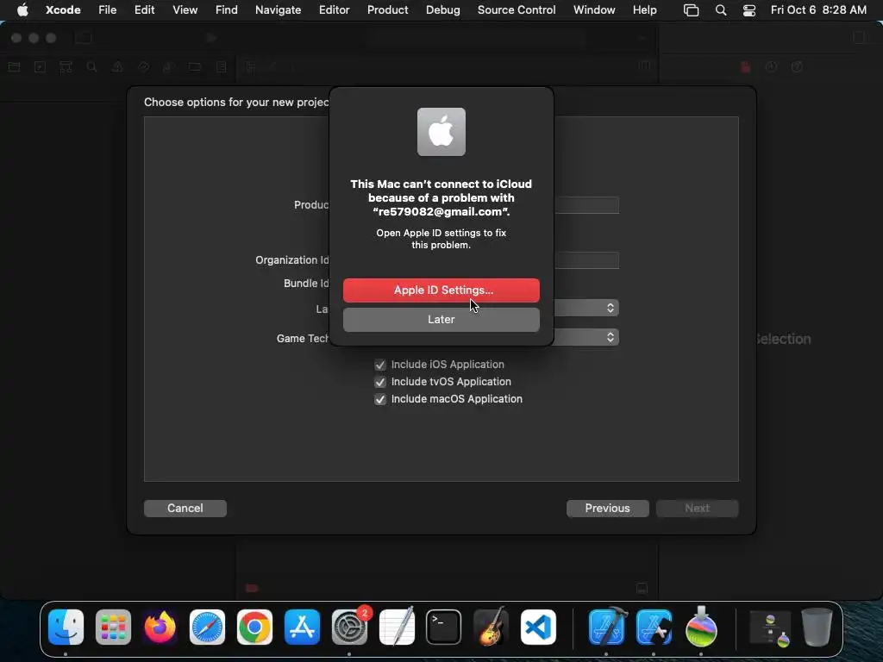Viewport: 883px width, 662px height.
Task: Toggle Include iOS Application checkbox
Action: click(380, 365)
